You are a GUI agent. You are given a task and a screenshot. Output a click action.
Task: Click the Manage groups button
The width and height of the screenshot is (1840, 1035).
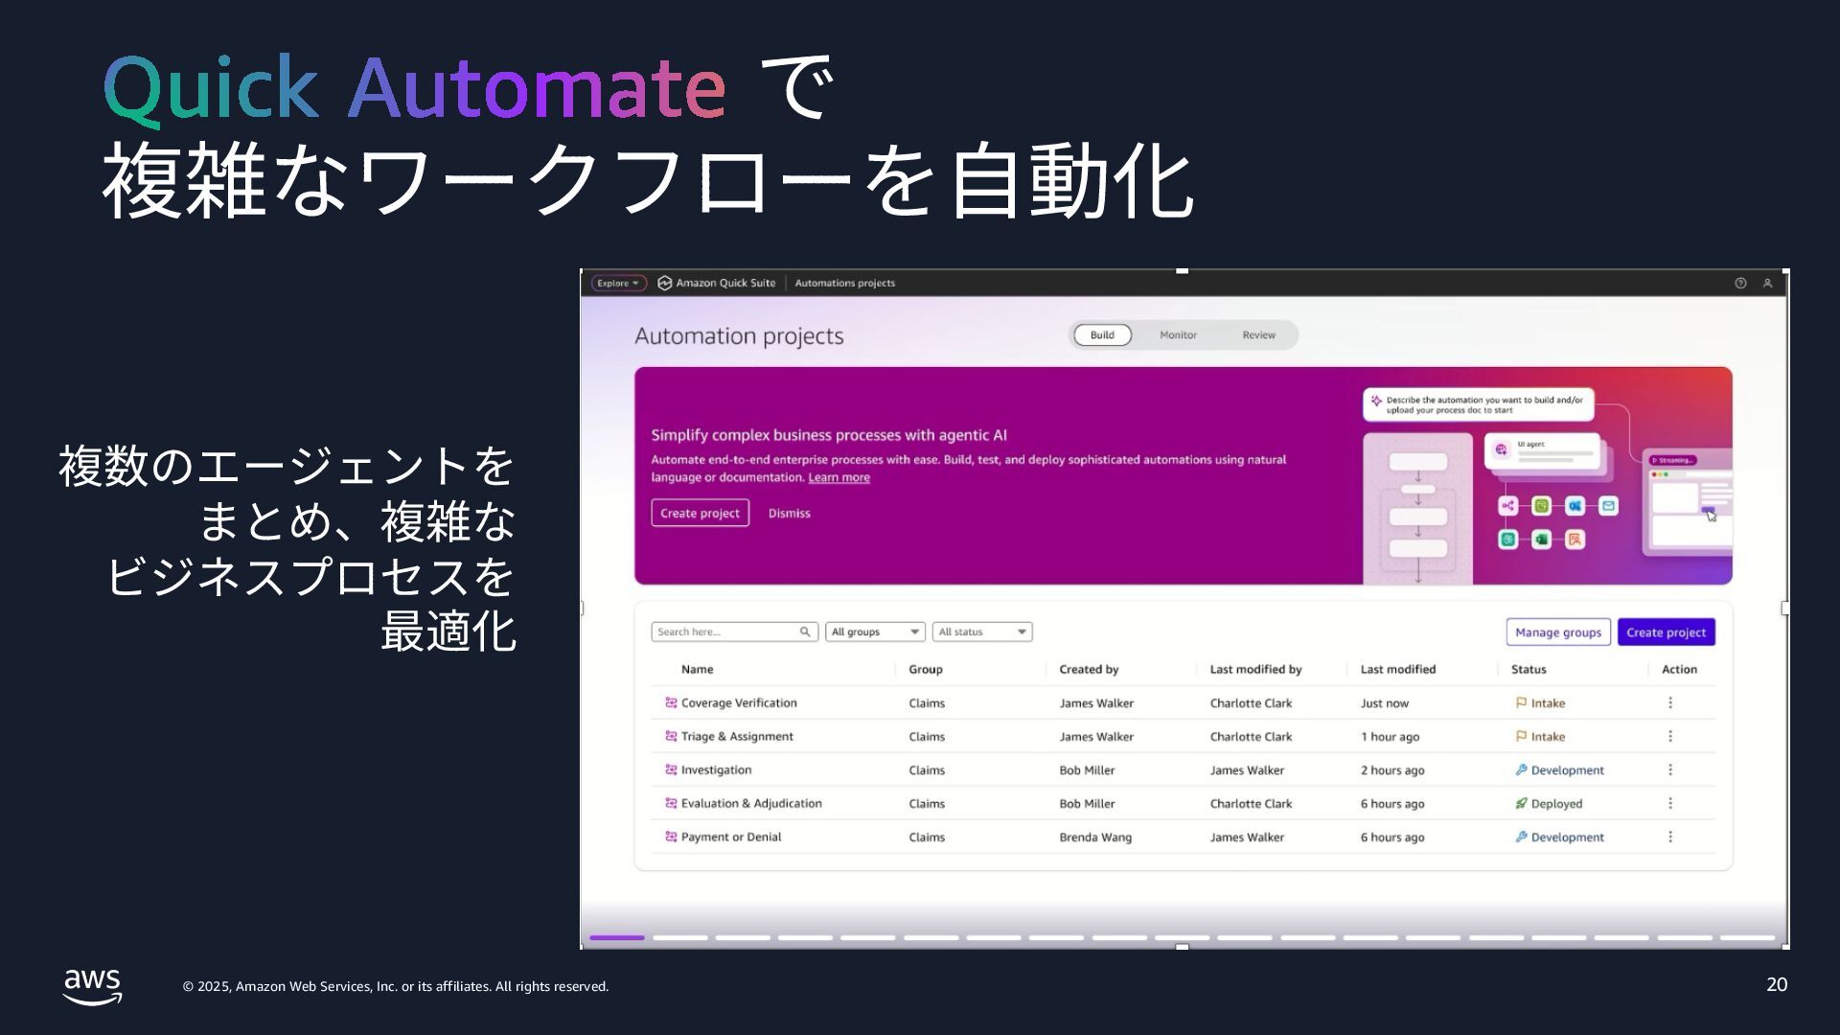click(1557, 632)
